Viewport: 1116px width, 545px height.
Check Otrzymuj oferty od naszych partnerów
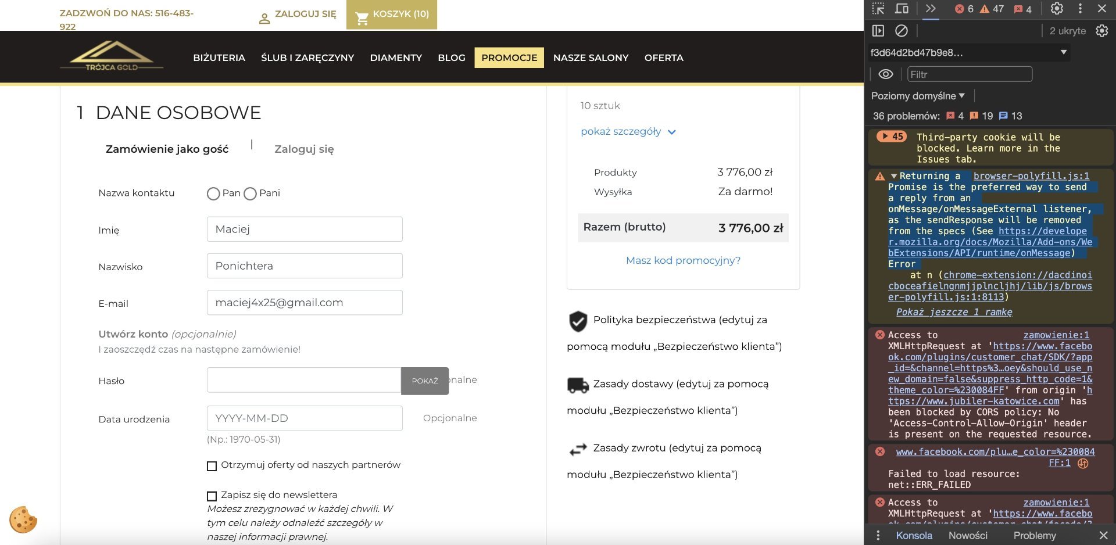[x=212, y=466]
